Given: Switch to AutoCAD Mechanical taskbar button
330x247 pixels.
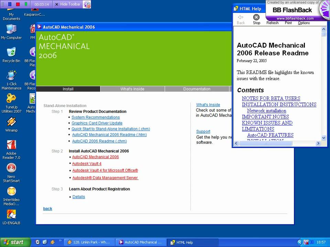Looking at the screenshot, I should (141, 242).
